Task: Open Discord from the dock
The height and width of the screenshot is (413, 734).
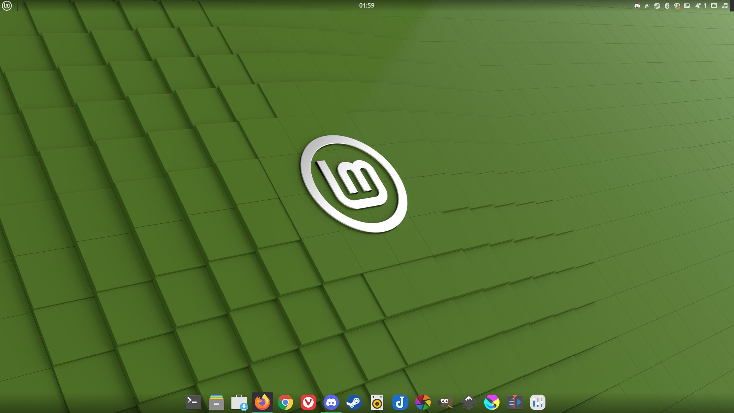Action: pos(331,402)
